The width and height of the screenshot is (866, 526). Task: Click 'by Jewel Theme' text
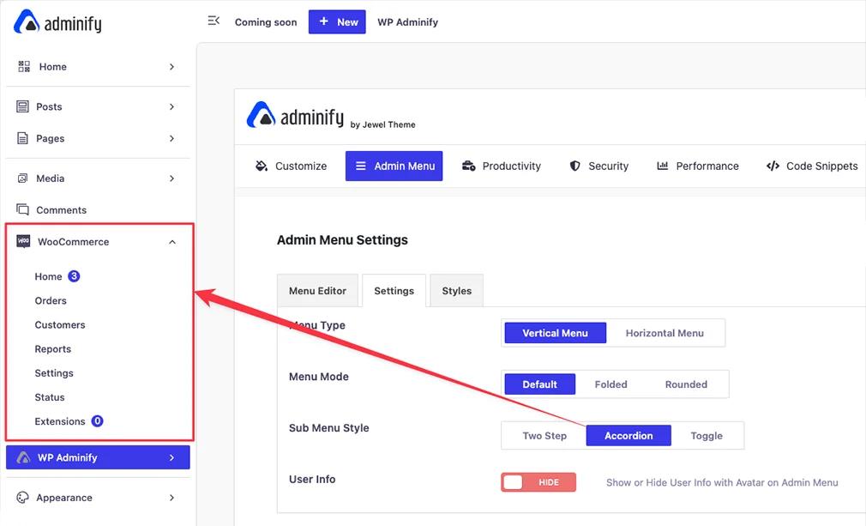point(382,124)
